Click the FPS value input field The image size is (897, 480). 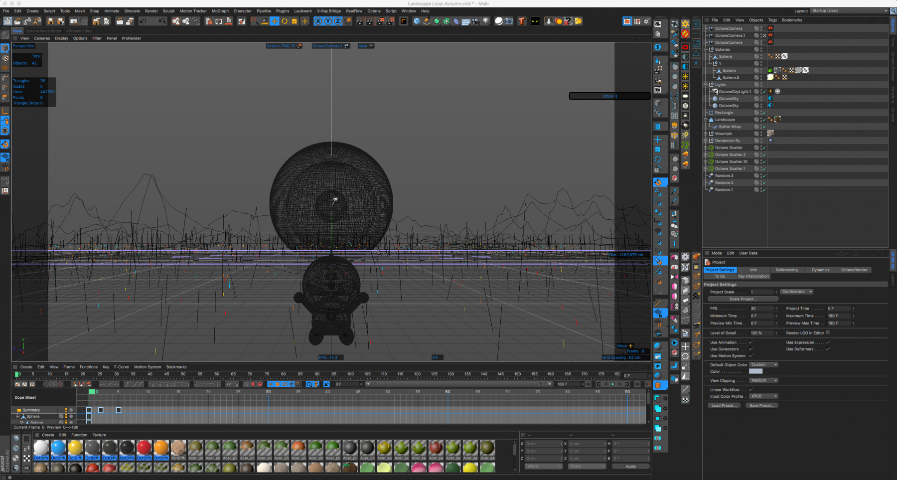(763, 309)
